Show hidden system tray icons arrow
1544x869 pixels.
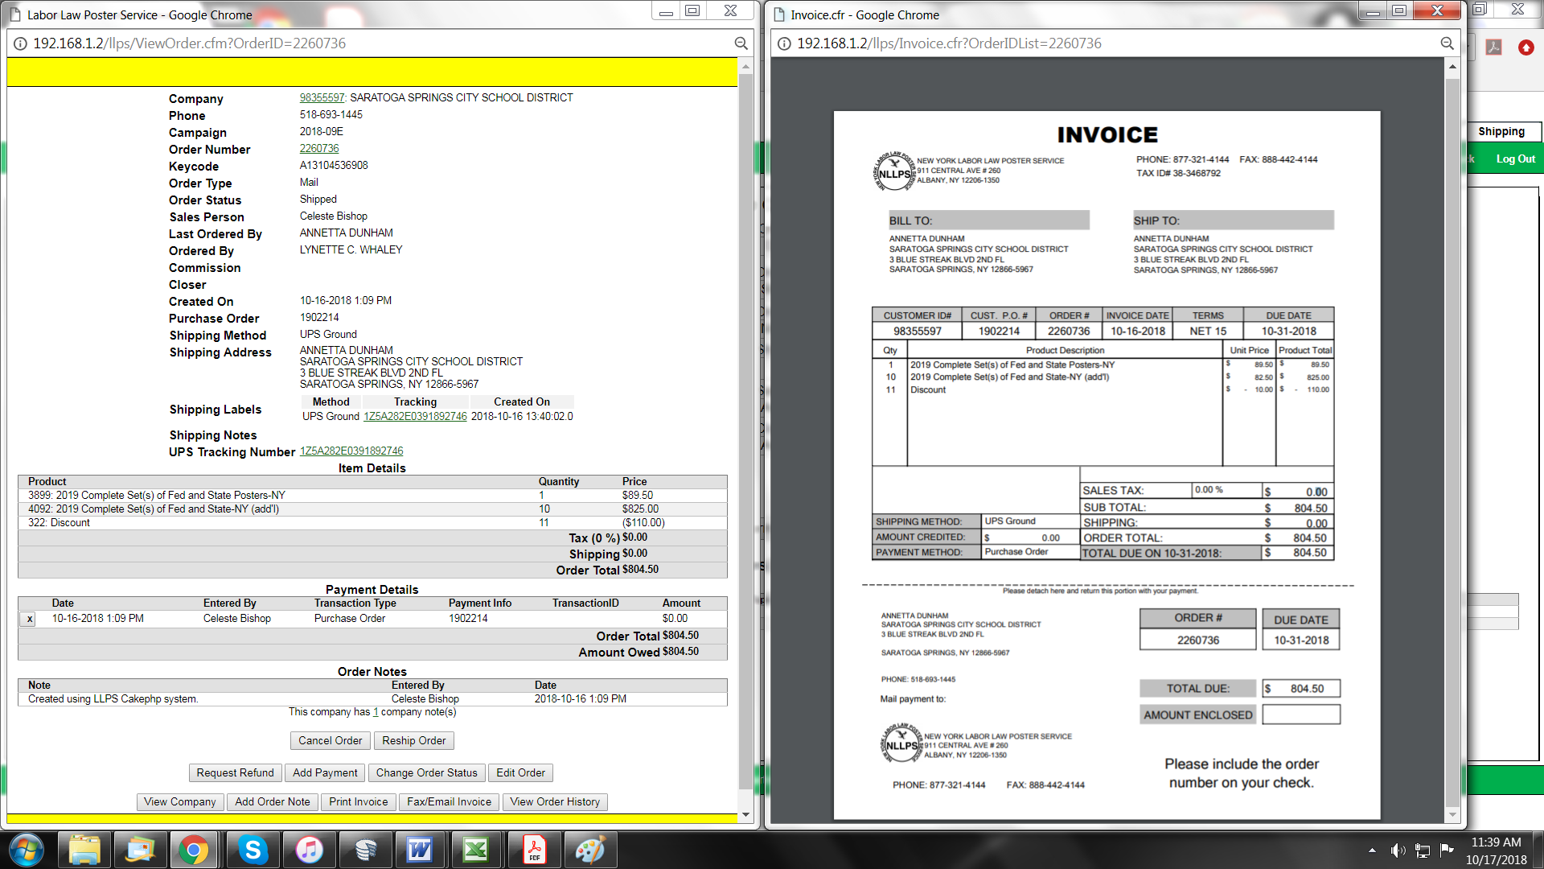[x=1372, y=850]
